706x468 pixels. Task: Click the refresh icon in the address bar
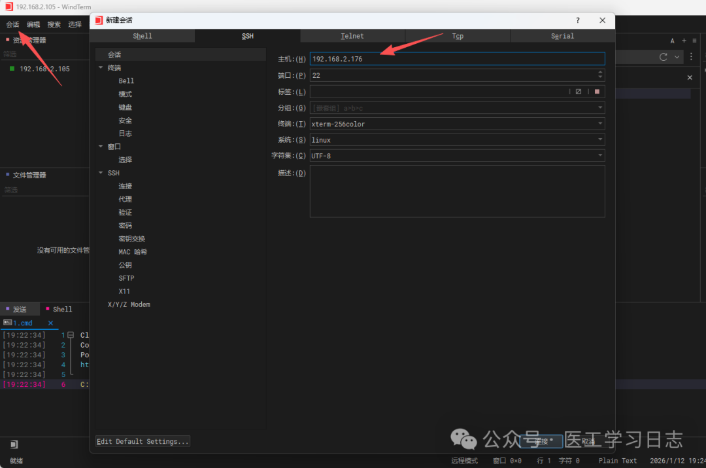point(664,57)
